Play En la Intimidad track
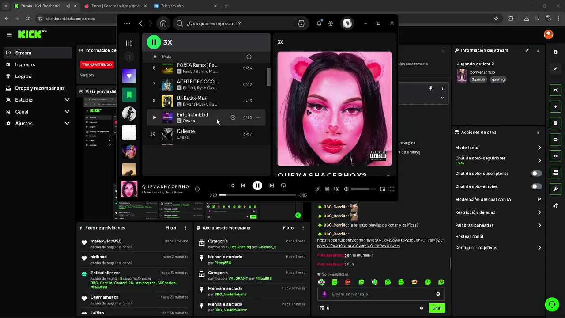 (x=154, y=117)
